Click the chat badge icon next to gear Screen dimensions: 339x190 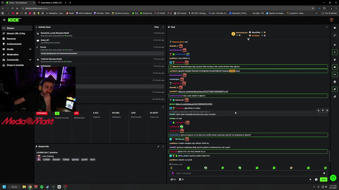coord(316,179)
